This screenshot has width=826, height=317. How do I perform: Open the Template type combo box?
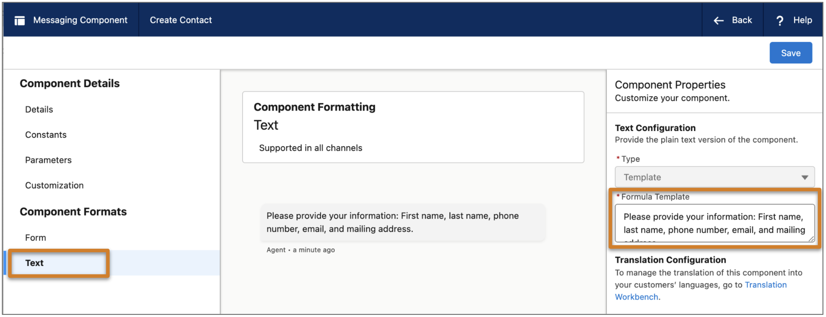(x=709, y=177)
